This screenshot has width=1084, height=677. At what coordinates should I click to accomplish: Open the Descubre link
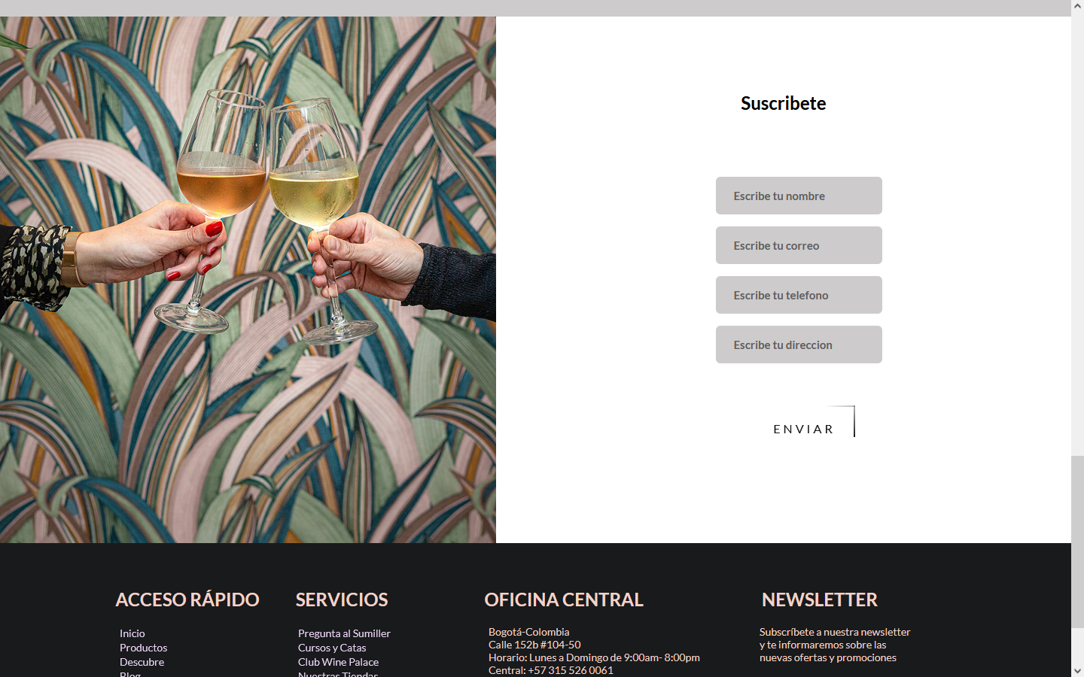point(142,662)
